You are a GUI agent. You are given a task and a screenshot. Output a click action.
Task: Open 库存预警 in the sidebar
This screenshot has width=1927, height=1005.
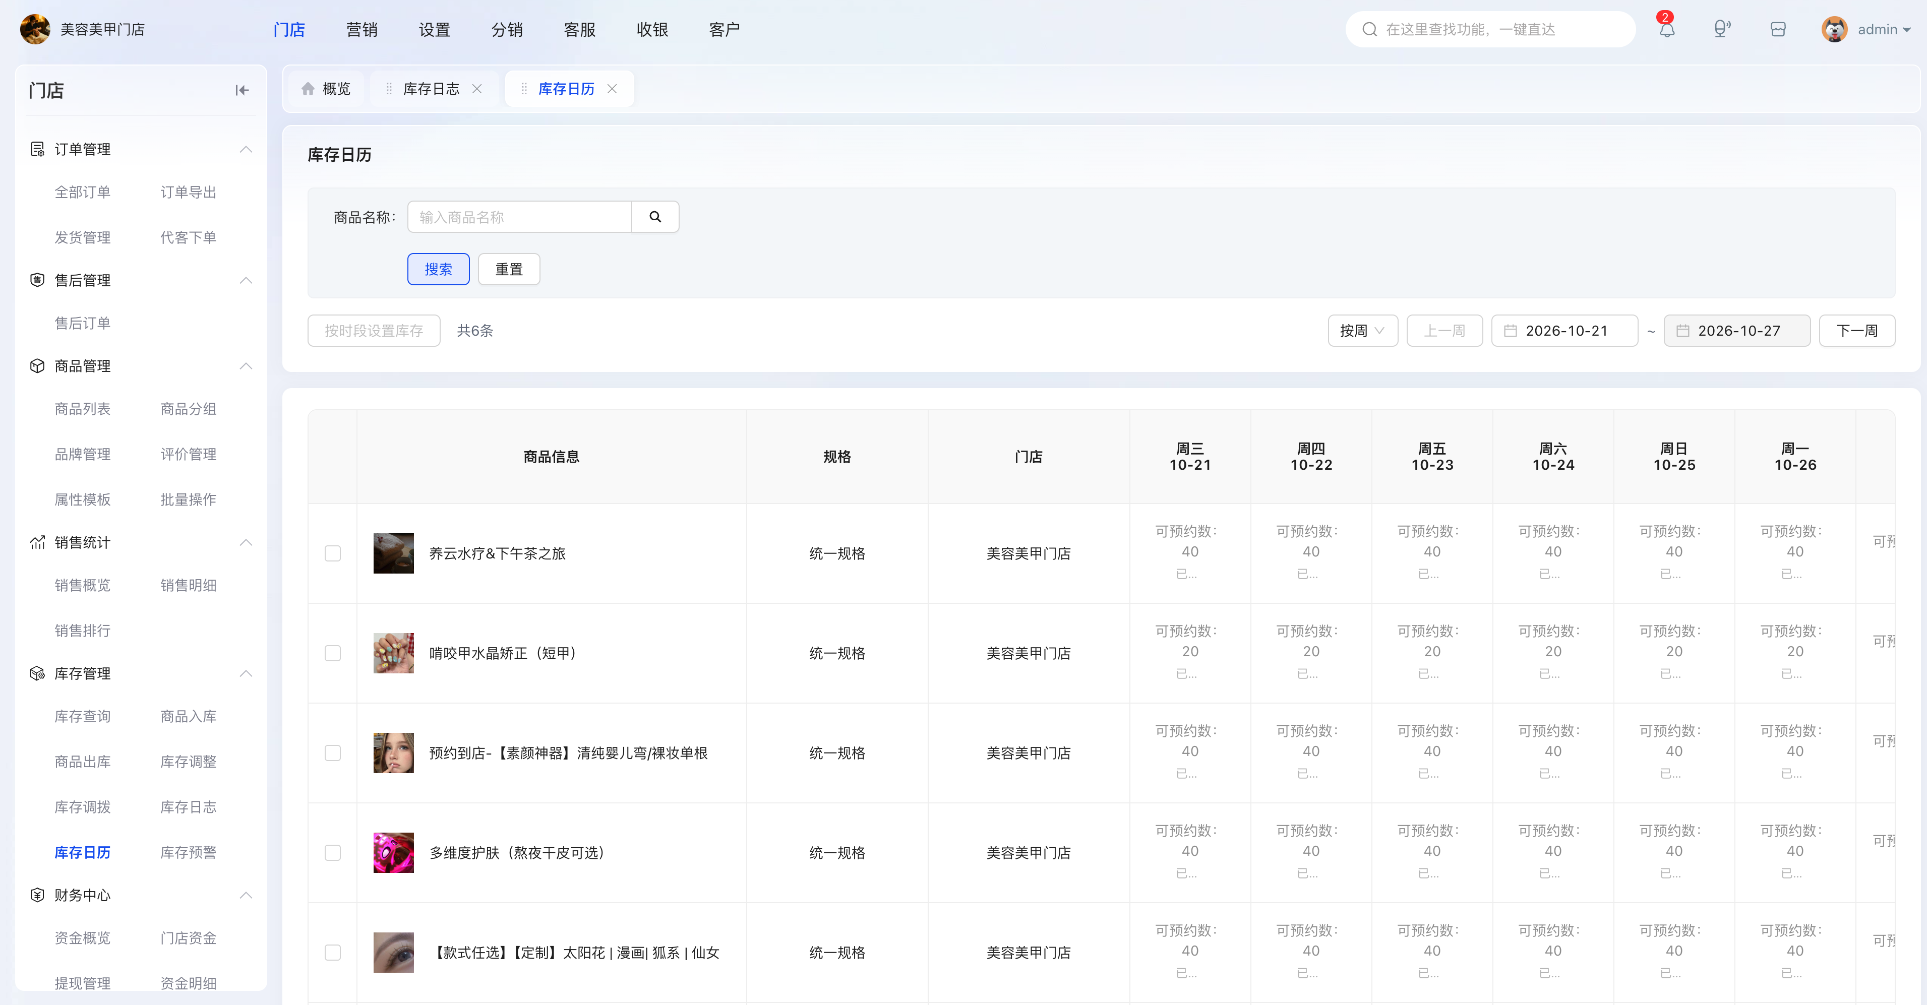click(189, 852)
